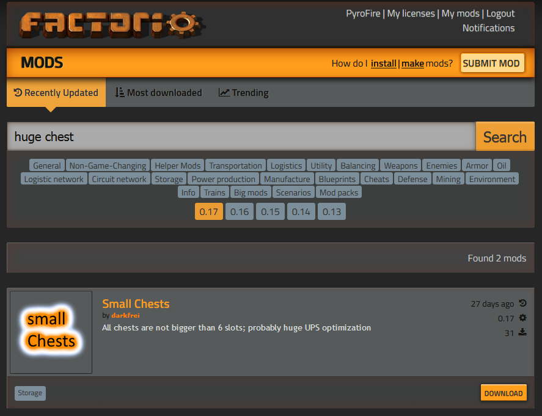542x416 pixels.
Task: Open the make mods help link
Action: click(412, 64)
